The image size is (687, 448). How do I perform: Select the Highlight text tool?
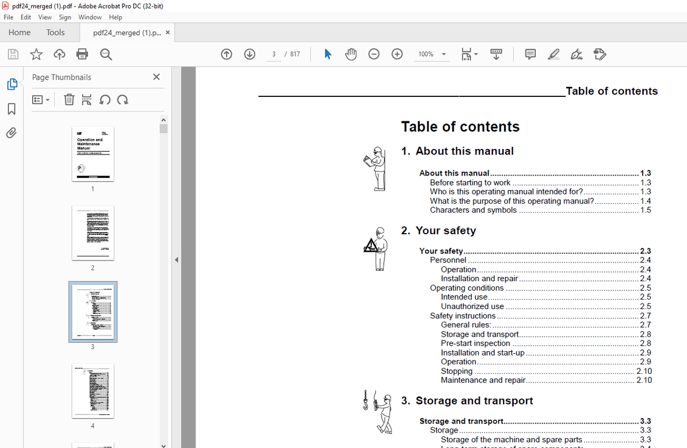point(553,54)
